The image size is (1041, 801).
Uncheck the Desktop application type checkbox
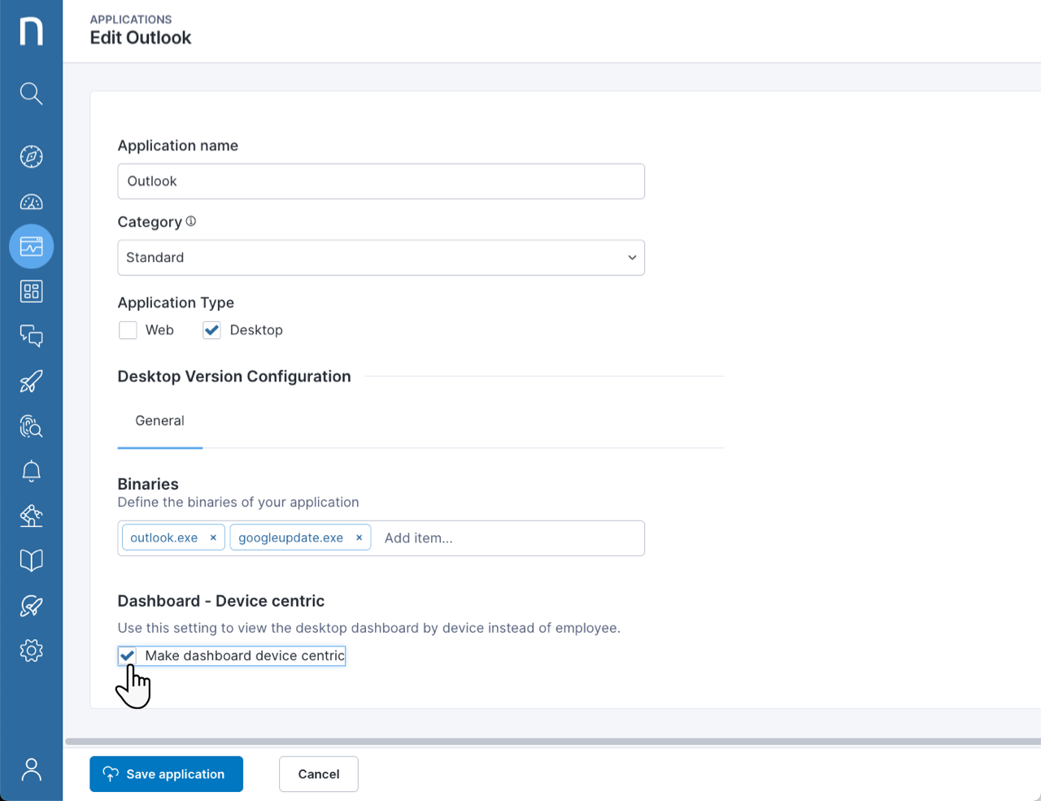(x=212, y=330)
